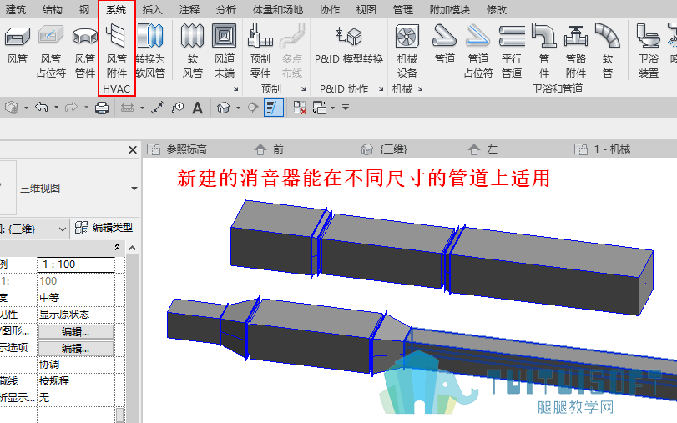This screenshot has width=677, height=423.
Task: Switch to the 注释 ribbon tab
Action: point(189,9)
